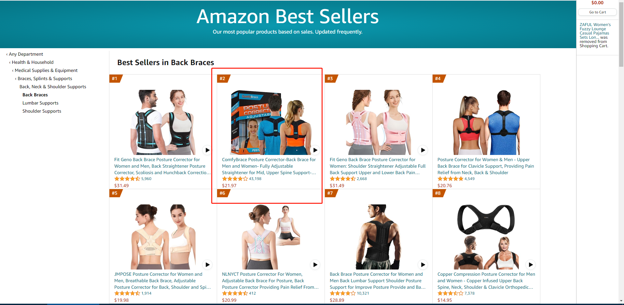
Task: Play video for #7 black back brace
Action: point(423,265)
